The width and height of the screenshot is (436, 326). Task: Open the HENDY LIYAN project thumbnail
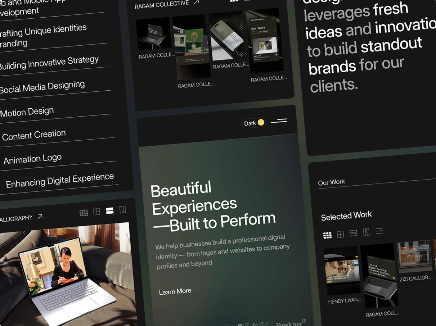point(342,271)
